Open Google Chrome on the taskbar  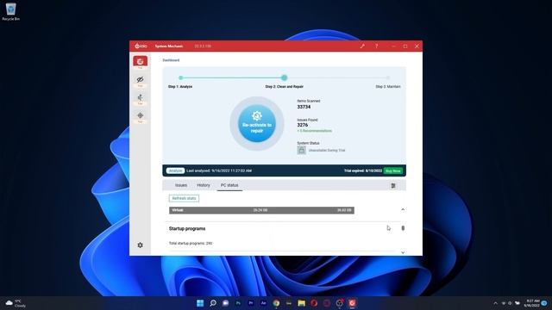[x=276, y=303]
